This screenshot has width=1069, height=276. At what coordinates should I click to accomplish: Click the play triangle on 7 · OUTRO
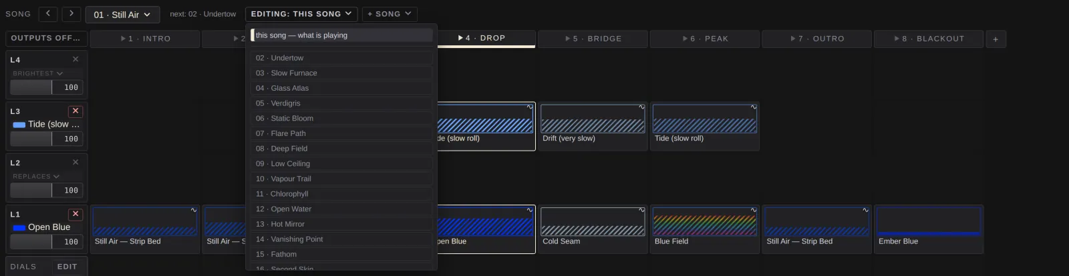pyautogui.click(x=792, y=39)
